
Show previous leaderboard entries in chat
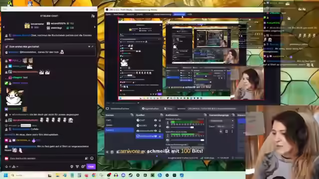[4, 27]
